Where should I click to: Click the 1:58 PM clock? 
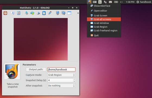tap(130, 2)
